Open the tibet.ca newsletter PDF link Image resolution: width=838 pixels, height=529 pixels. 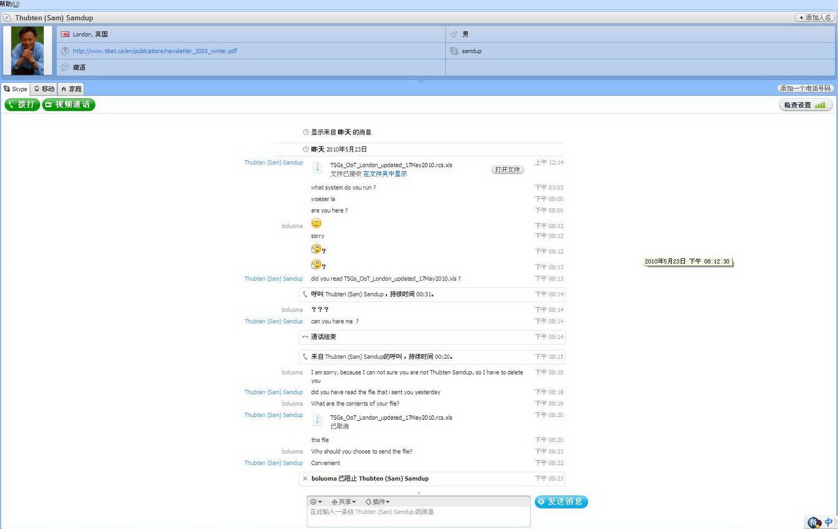click(155, 51)
